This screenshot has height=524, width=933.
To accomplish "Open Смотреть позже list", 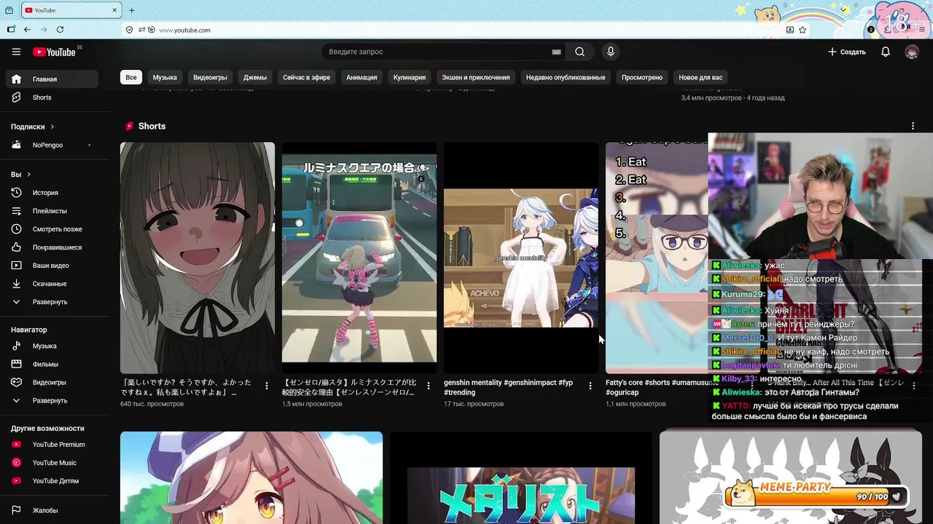I will pos(51,229).
